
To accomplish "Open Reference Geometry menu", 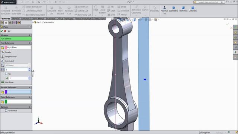I will click(x=136, y=10).
